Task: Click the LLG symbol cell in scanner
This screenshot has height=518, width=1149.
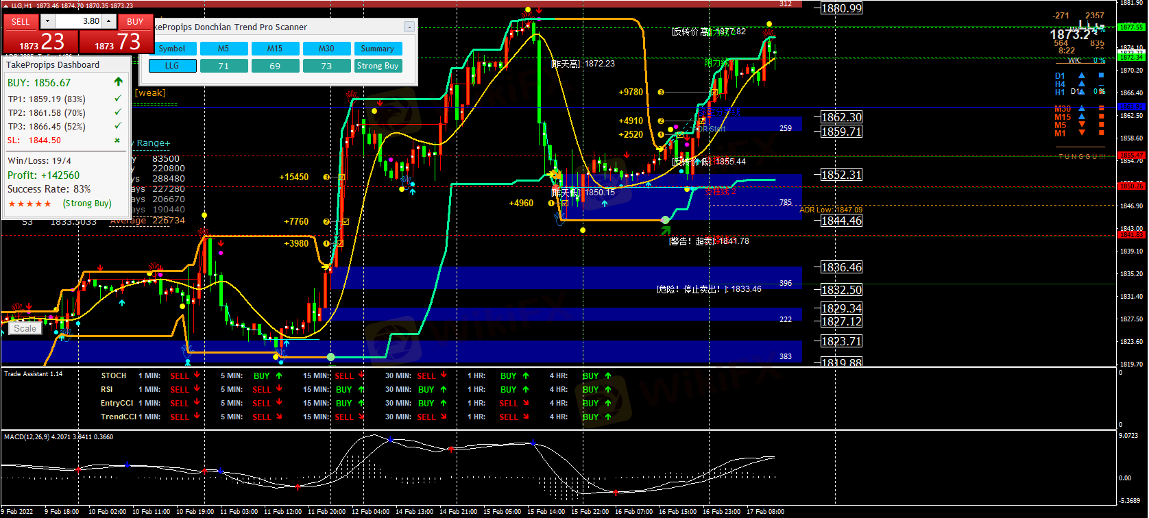Action: point(172,66)
